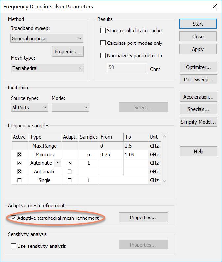Open the Mode dropdown

click(70, 107)
